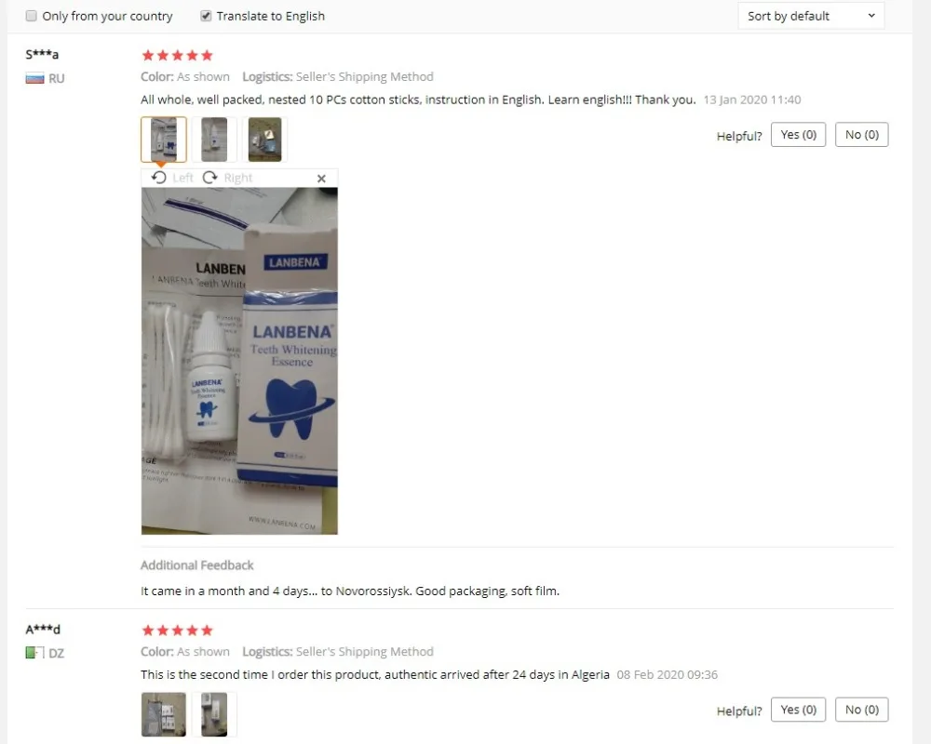Vote Yes (0) on A***d's review
Viewport: 931px width, 744px height.
pyautogui.click(x=798, y=710)
